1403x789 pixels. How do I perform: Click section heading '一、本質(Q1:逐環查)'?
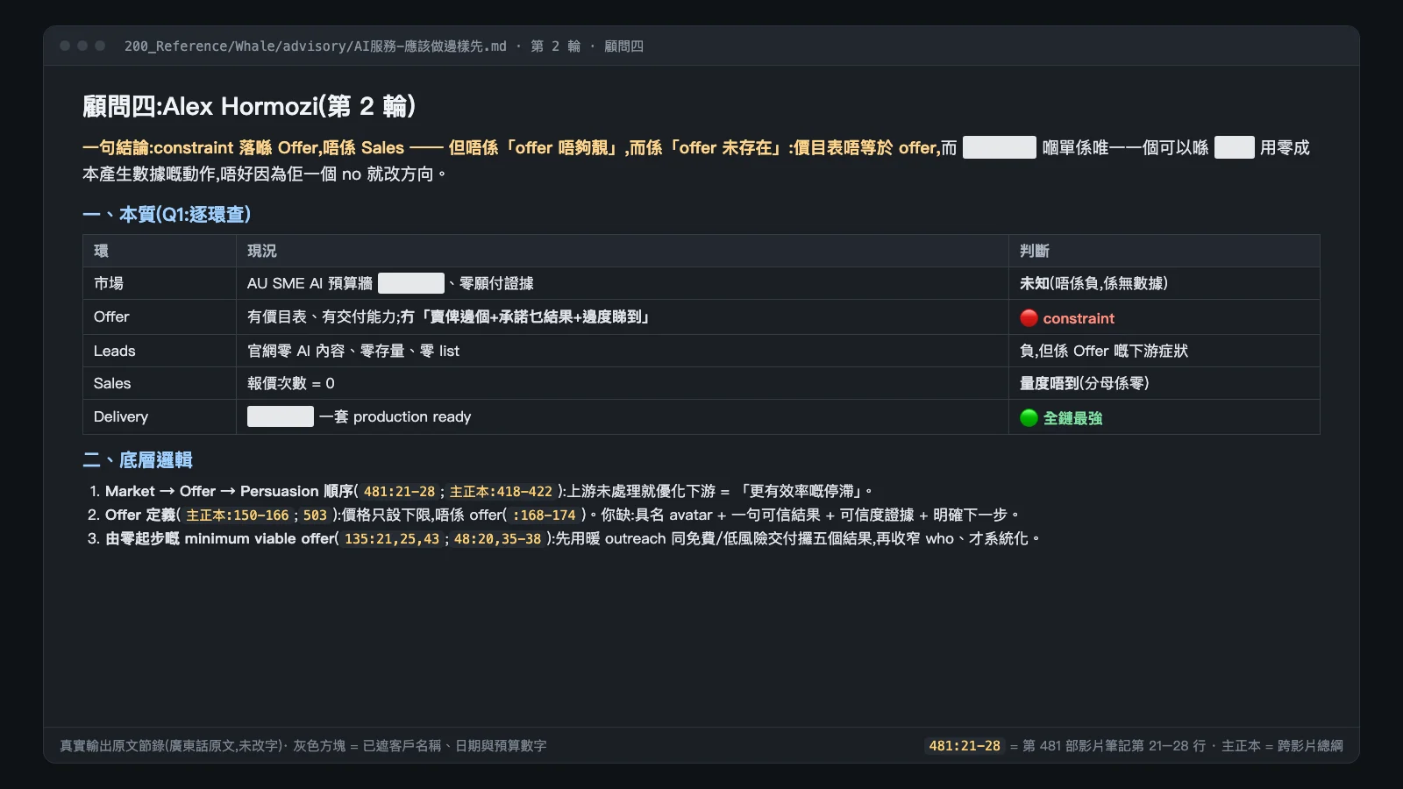[167, 215]
